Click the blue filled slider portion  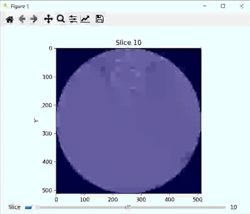tap(28, 207)
